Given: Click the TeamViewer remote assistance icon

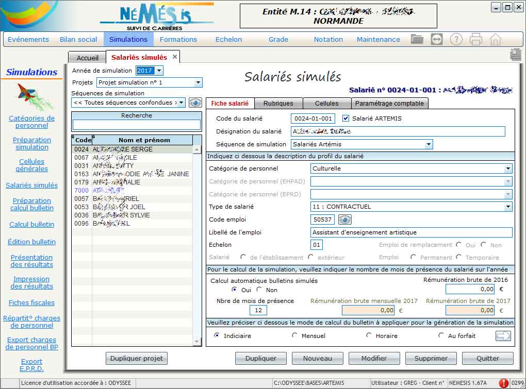Looking at the screenshot, I should (x=437, y=39).
